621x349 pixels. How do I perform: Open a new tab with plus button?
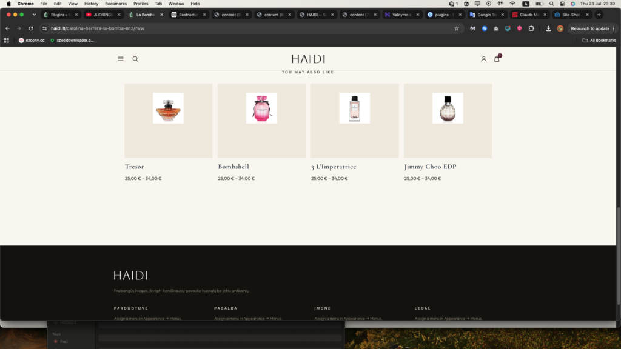click(599, 15)
